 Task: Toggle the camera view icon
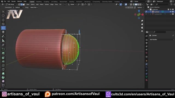(x=142, y=28)
